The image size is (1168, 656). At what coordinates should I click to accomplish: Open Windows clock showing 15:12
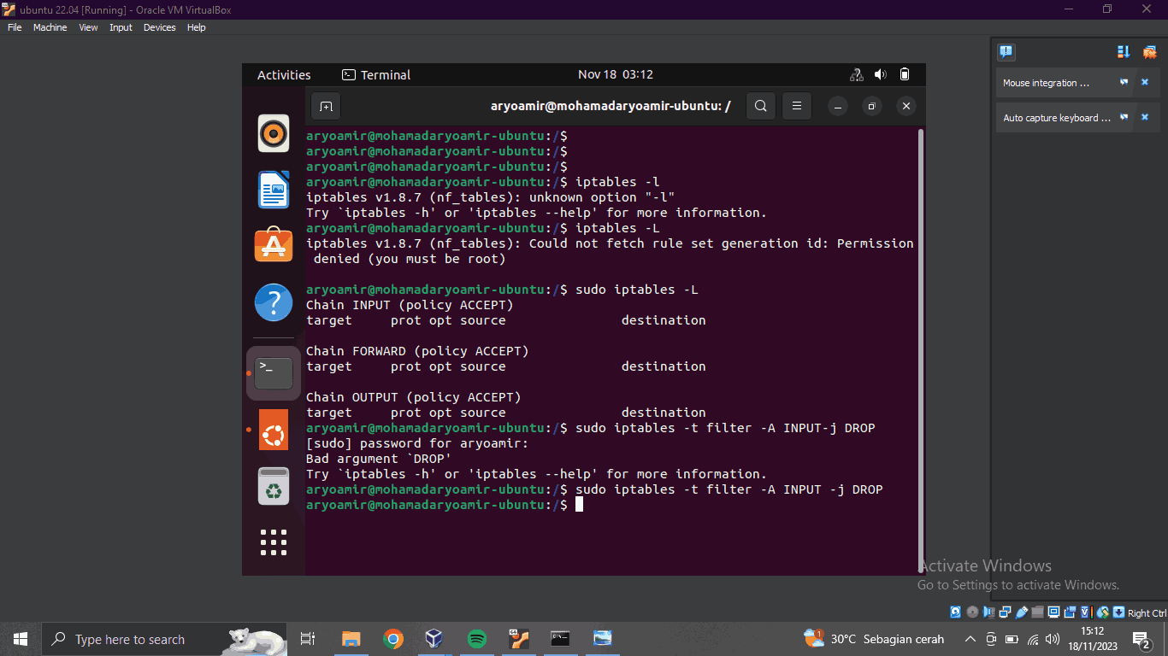[1092, 639]
